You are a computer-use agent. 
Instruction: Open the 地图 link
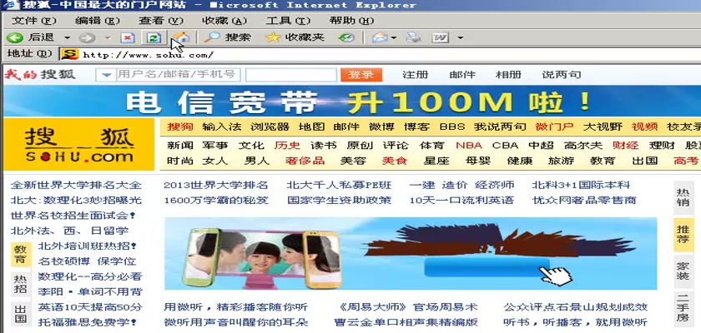pos(311,127)
